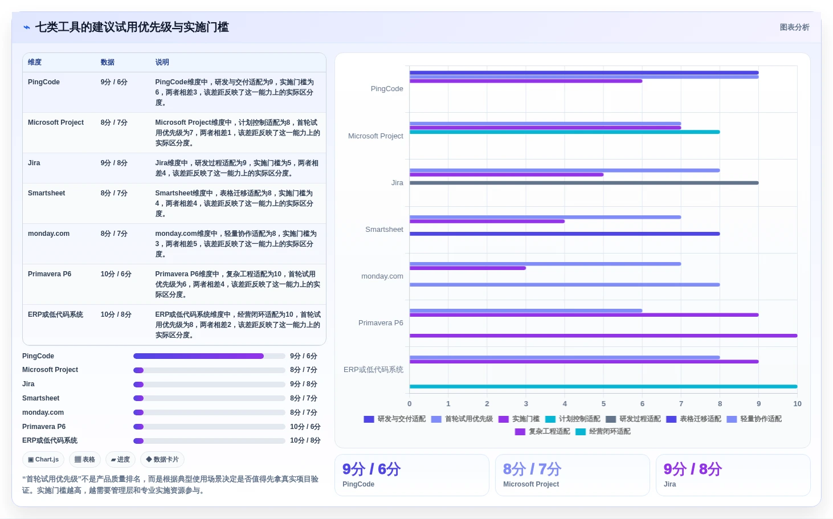Click the 表格迁移适配 bar for Smartsheet
The height and width of the screenshot is (519, 833).
[x=565, y=234]
